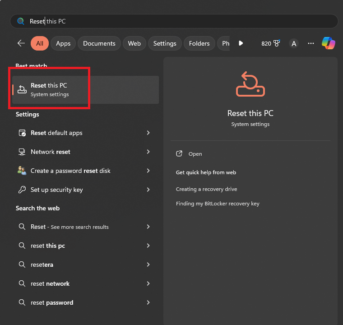Click the account avatar labeled A
Viewport: 343px width, 325px height.
pos(294,43)
